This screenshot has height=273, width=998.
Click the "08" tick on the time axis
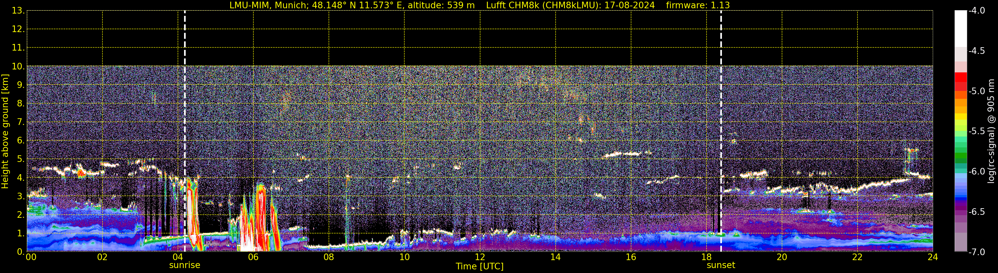[329, 257]
